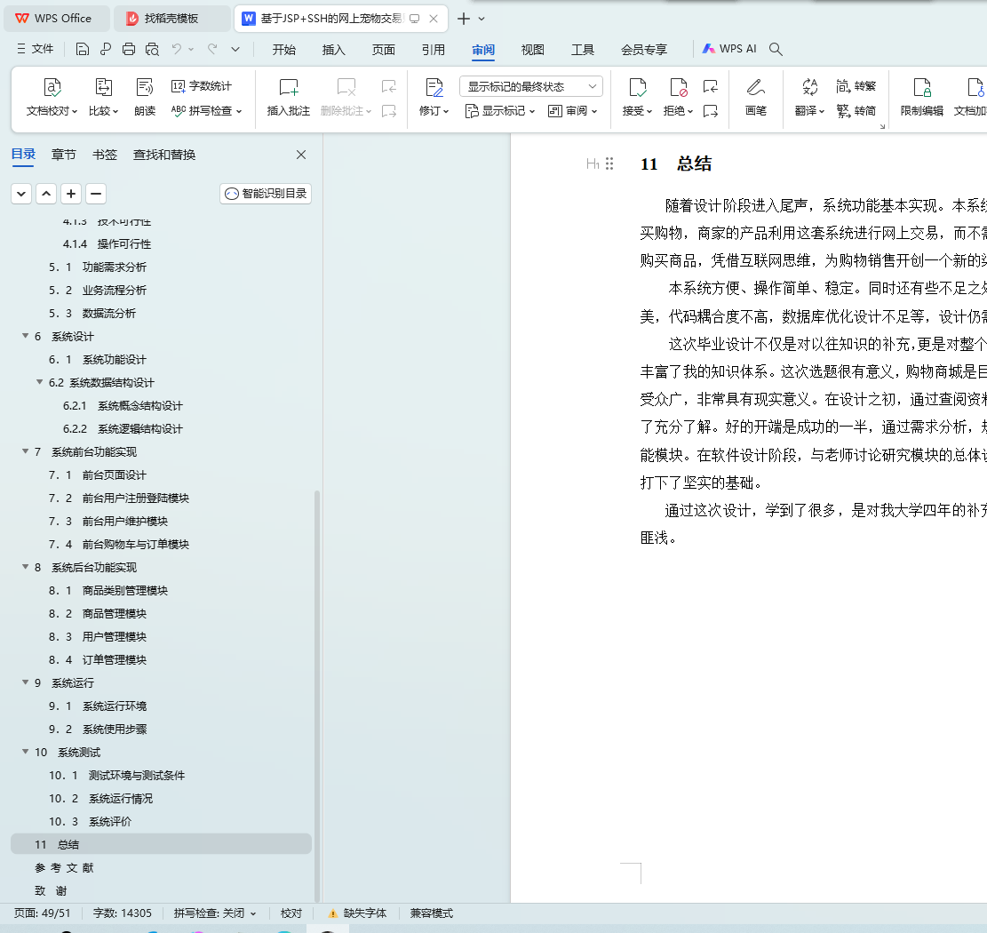Open 字数统计 word count
Image resolution: width=987 pixels, height=933 pixels.
coord(202,85)
